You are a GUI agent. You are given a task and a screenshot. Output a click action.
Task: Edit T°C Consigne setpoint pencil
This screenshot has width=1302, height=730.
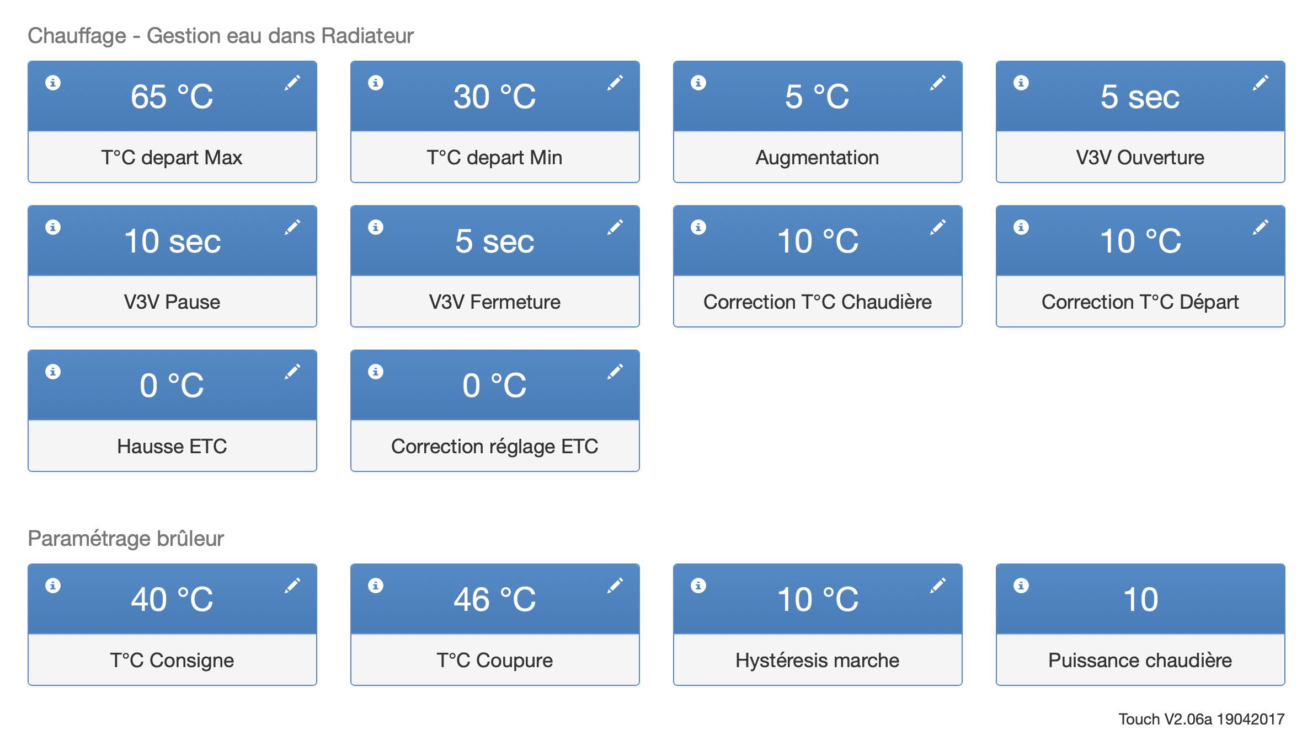pyautogui.click(x=292, y=586)
